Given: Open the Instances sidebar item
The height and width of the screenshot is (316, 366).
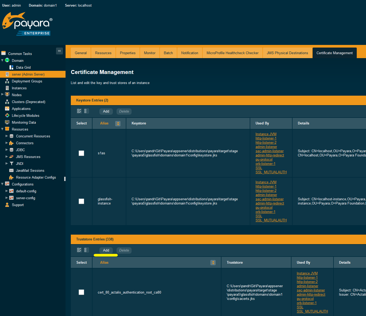Looking at the screenshot, I should (x=19, y=88).
